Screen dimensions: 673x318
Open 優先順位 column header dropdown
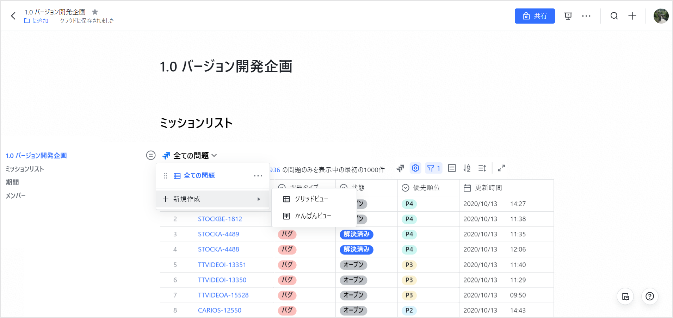(x=406, y=188)
